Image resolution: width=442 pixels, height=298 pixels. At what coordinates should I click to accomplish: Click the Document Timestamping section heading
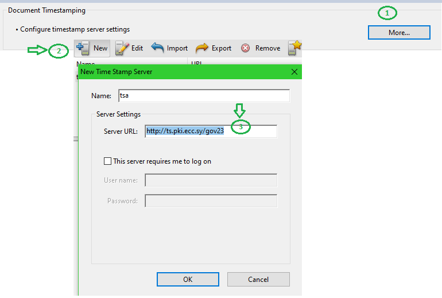pyautogui.click(x=46, y=10)
